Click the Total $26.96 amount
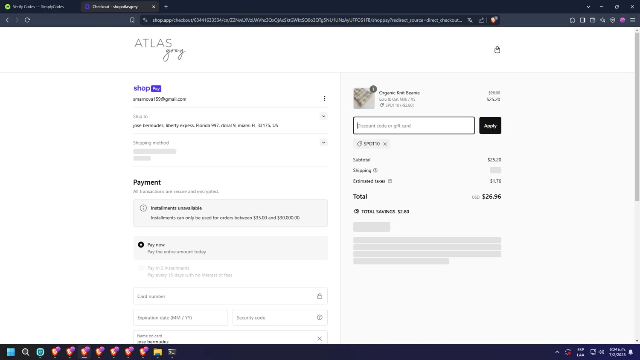The height and width of the screenshot is (360, 640). 492,197
